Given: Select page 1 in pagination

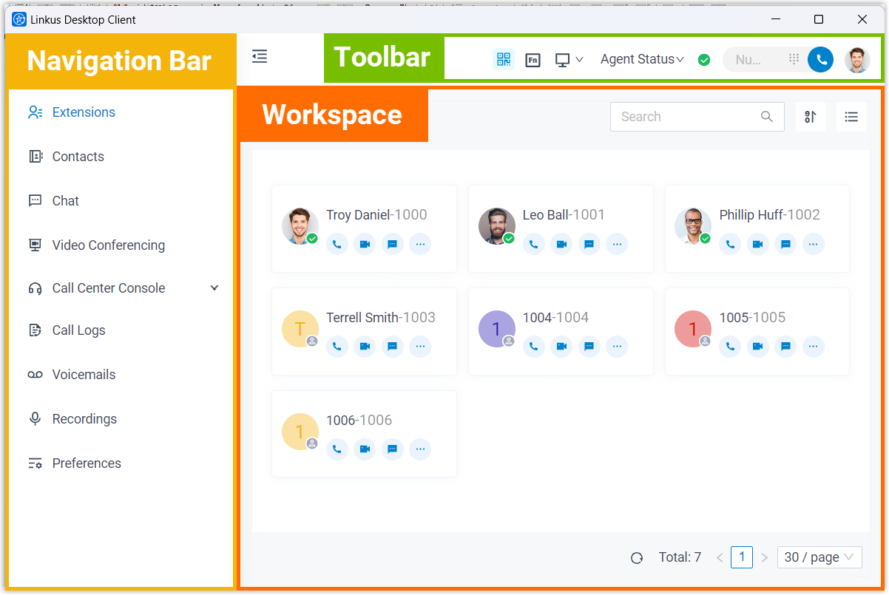Looking at the screenshot, I should click(742, 557).
